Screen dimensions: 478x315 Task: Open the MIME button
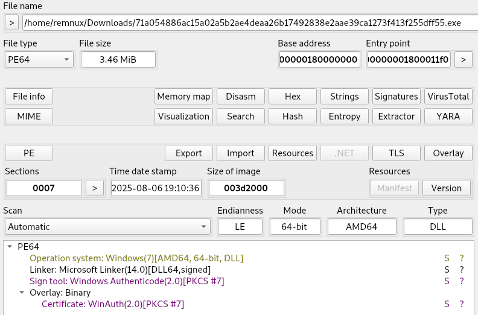[x=29, y=116]
